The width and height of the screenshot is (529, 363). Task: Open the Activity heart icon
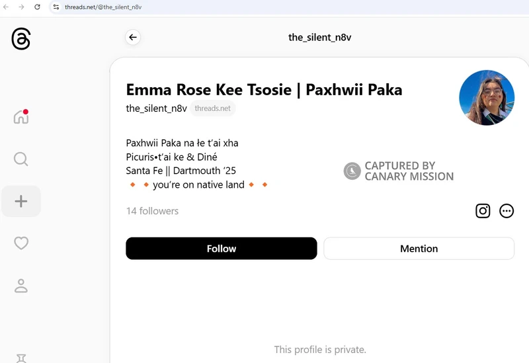coord(21,243)
